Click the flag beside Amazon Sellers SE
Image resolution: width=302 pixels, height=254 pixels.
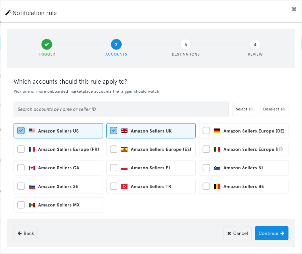(x=32, y=186)
